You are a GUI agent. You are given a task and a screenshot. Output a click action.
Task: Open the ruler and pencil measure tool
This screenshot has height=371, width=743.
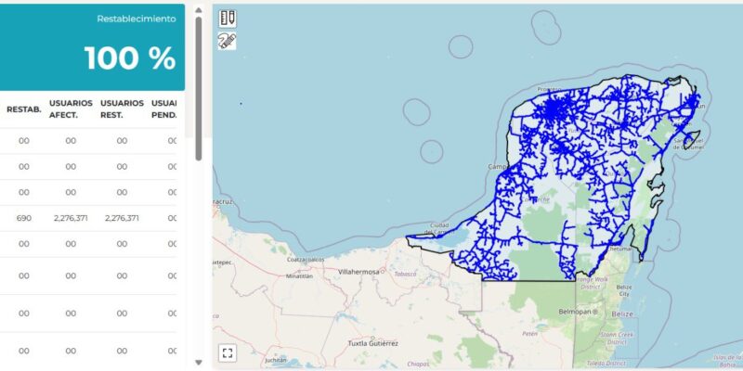(228, 19)
